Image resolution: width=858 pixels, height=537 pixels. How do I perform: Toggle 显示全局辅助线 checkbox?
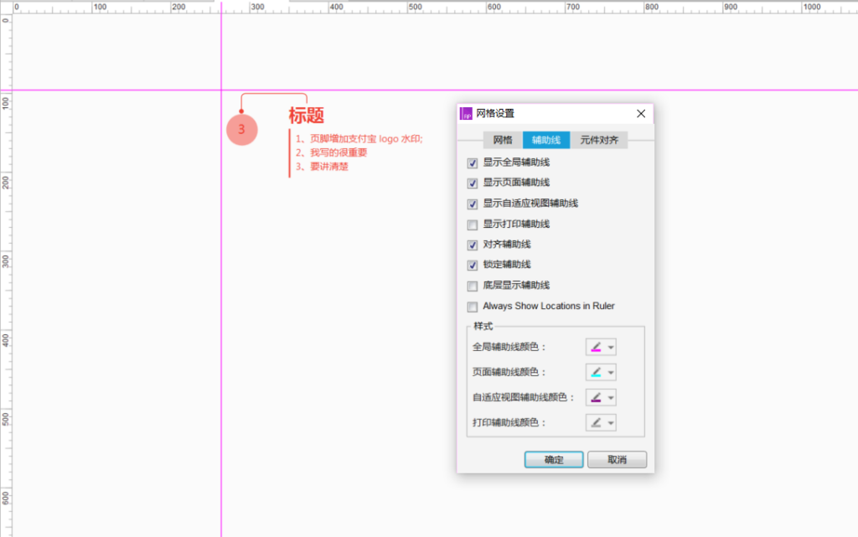coord(473,163)
